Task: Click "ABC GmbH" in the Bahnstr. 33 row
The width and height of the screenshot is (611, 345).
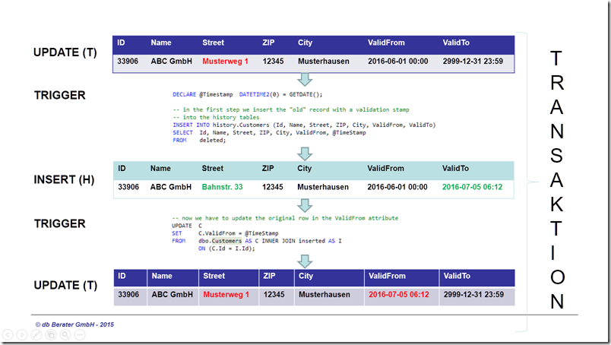Action: 171,187
